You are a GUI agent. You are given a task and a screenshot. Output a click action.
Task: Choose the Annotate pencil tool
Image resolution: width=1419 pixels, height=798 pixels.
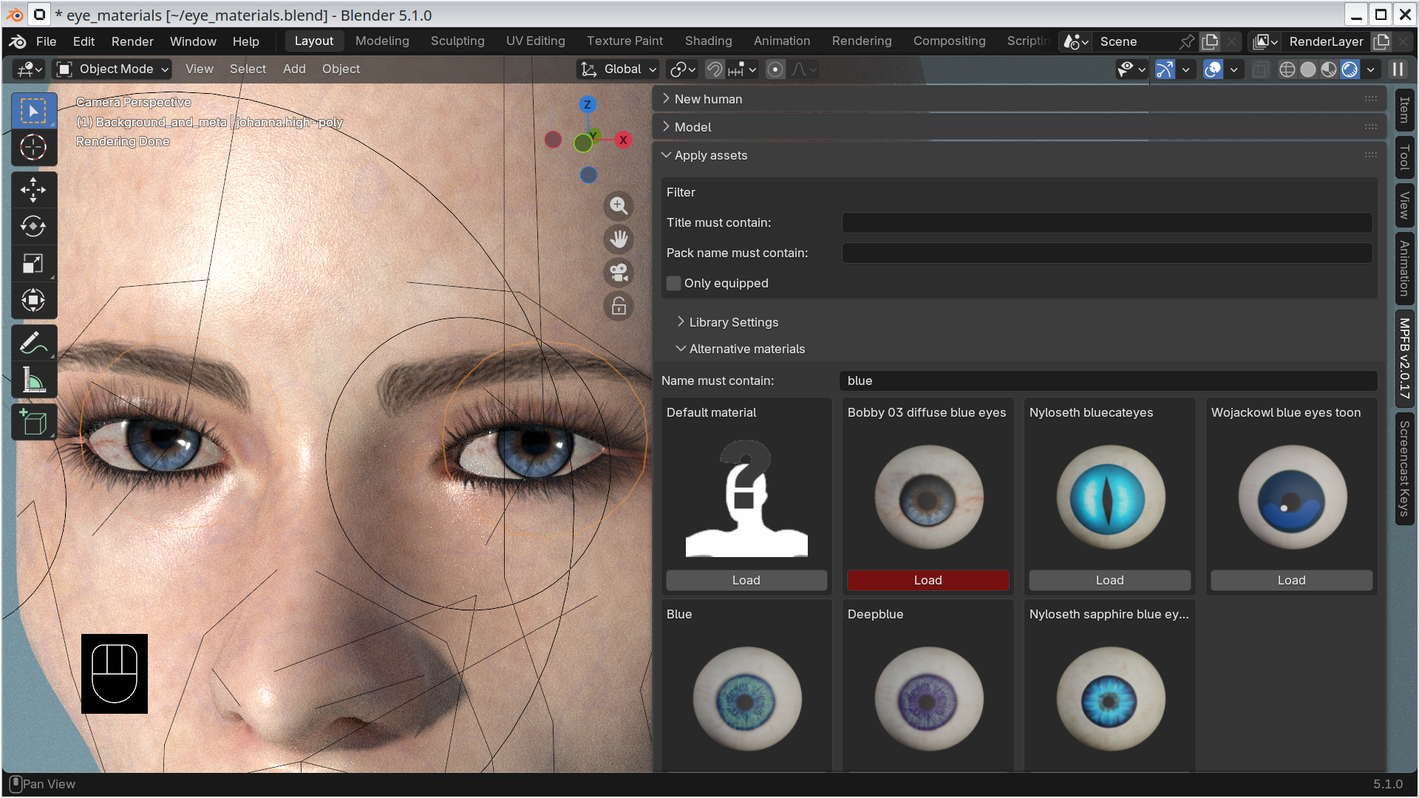(33, 344)
